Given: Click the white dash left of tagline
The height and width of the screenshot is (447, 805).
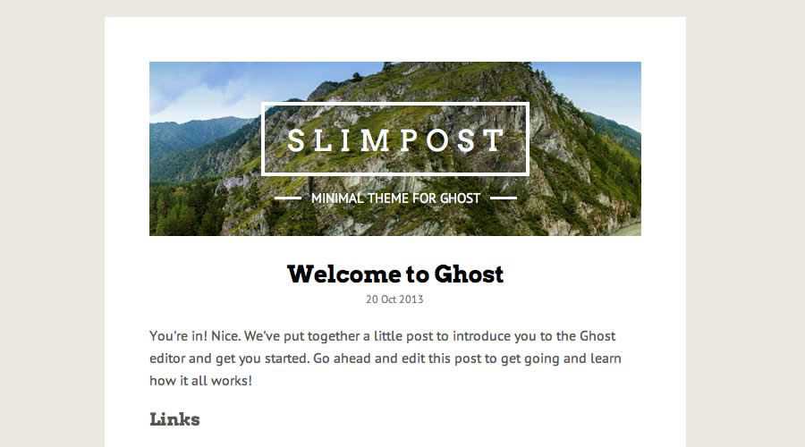Looking at the screenshot, I should click(x=287, y=198).
